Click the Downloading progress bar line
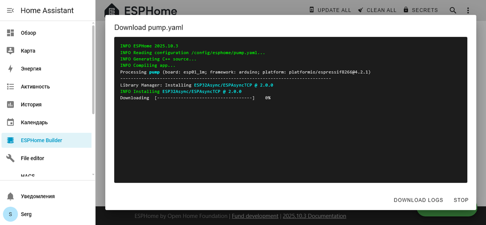This screenshot has height=225, width=486. pos(195,98)
